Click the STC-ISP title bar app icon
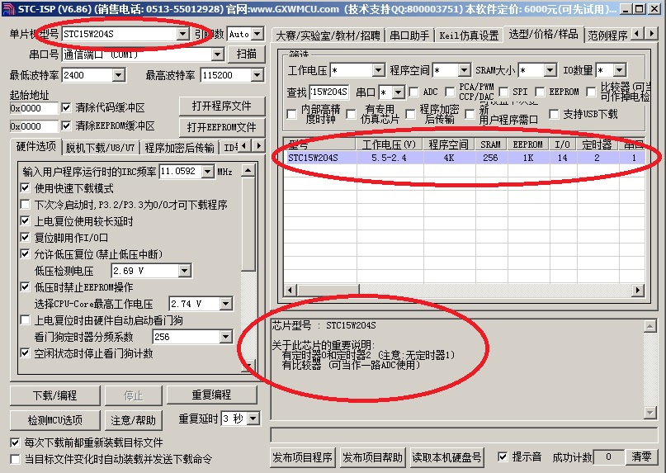 click(x=9, y=8)
